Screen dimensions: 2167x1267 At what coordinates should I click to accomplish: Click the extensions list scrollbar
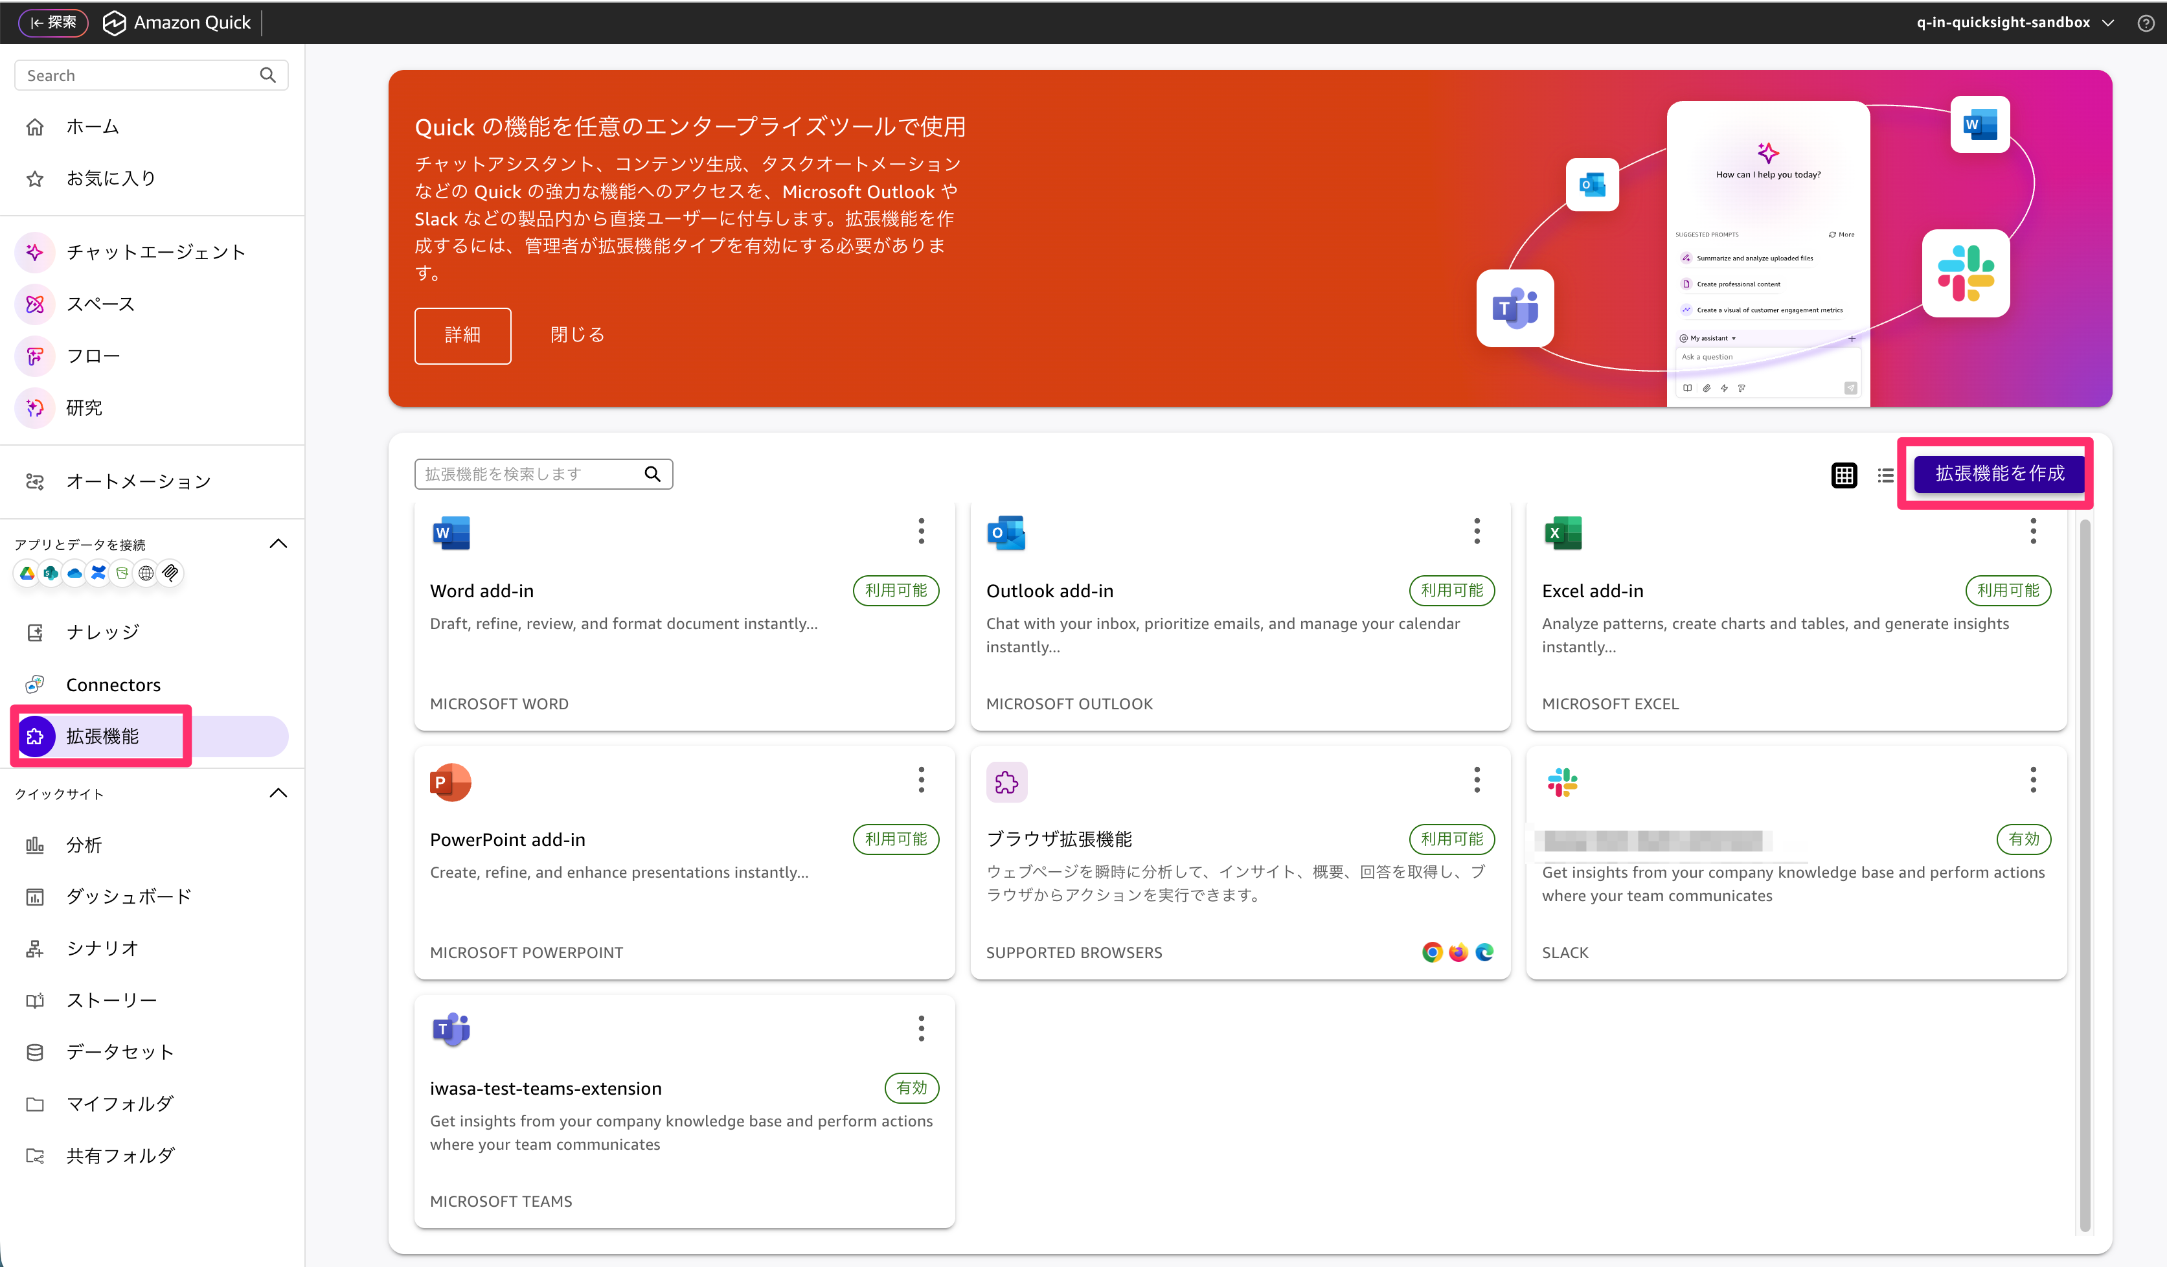point(2085,876)
